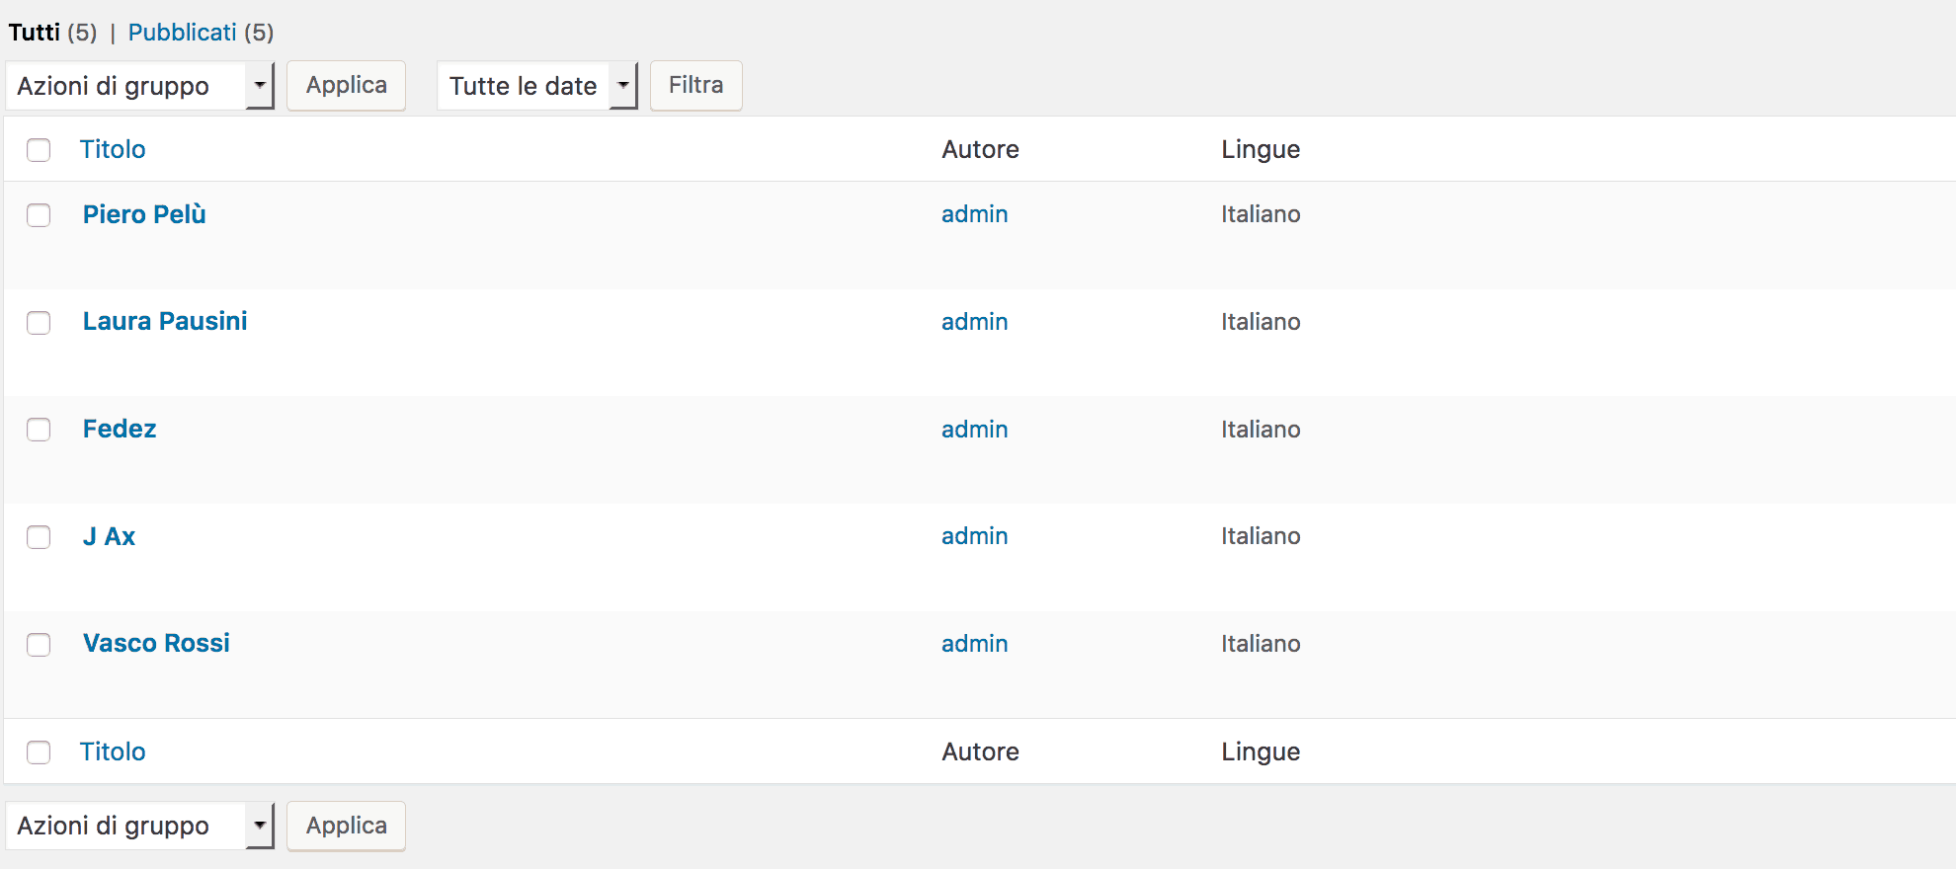Click admin author link for Vasco Rossi
The height and width of the screenshot is (869, 1956).
click(975, 644)
